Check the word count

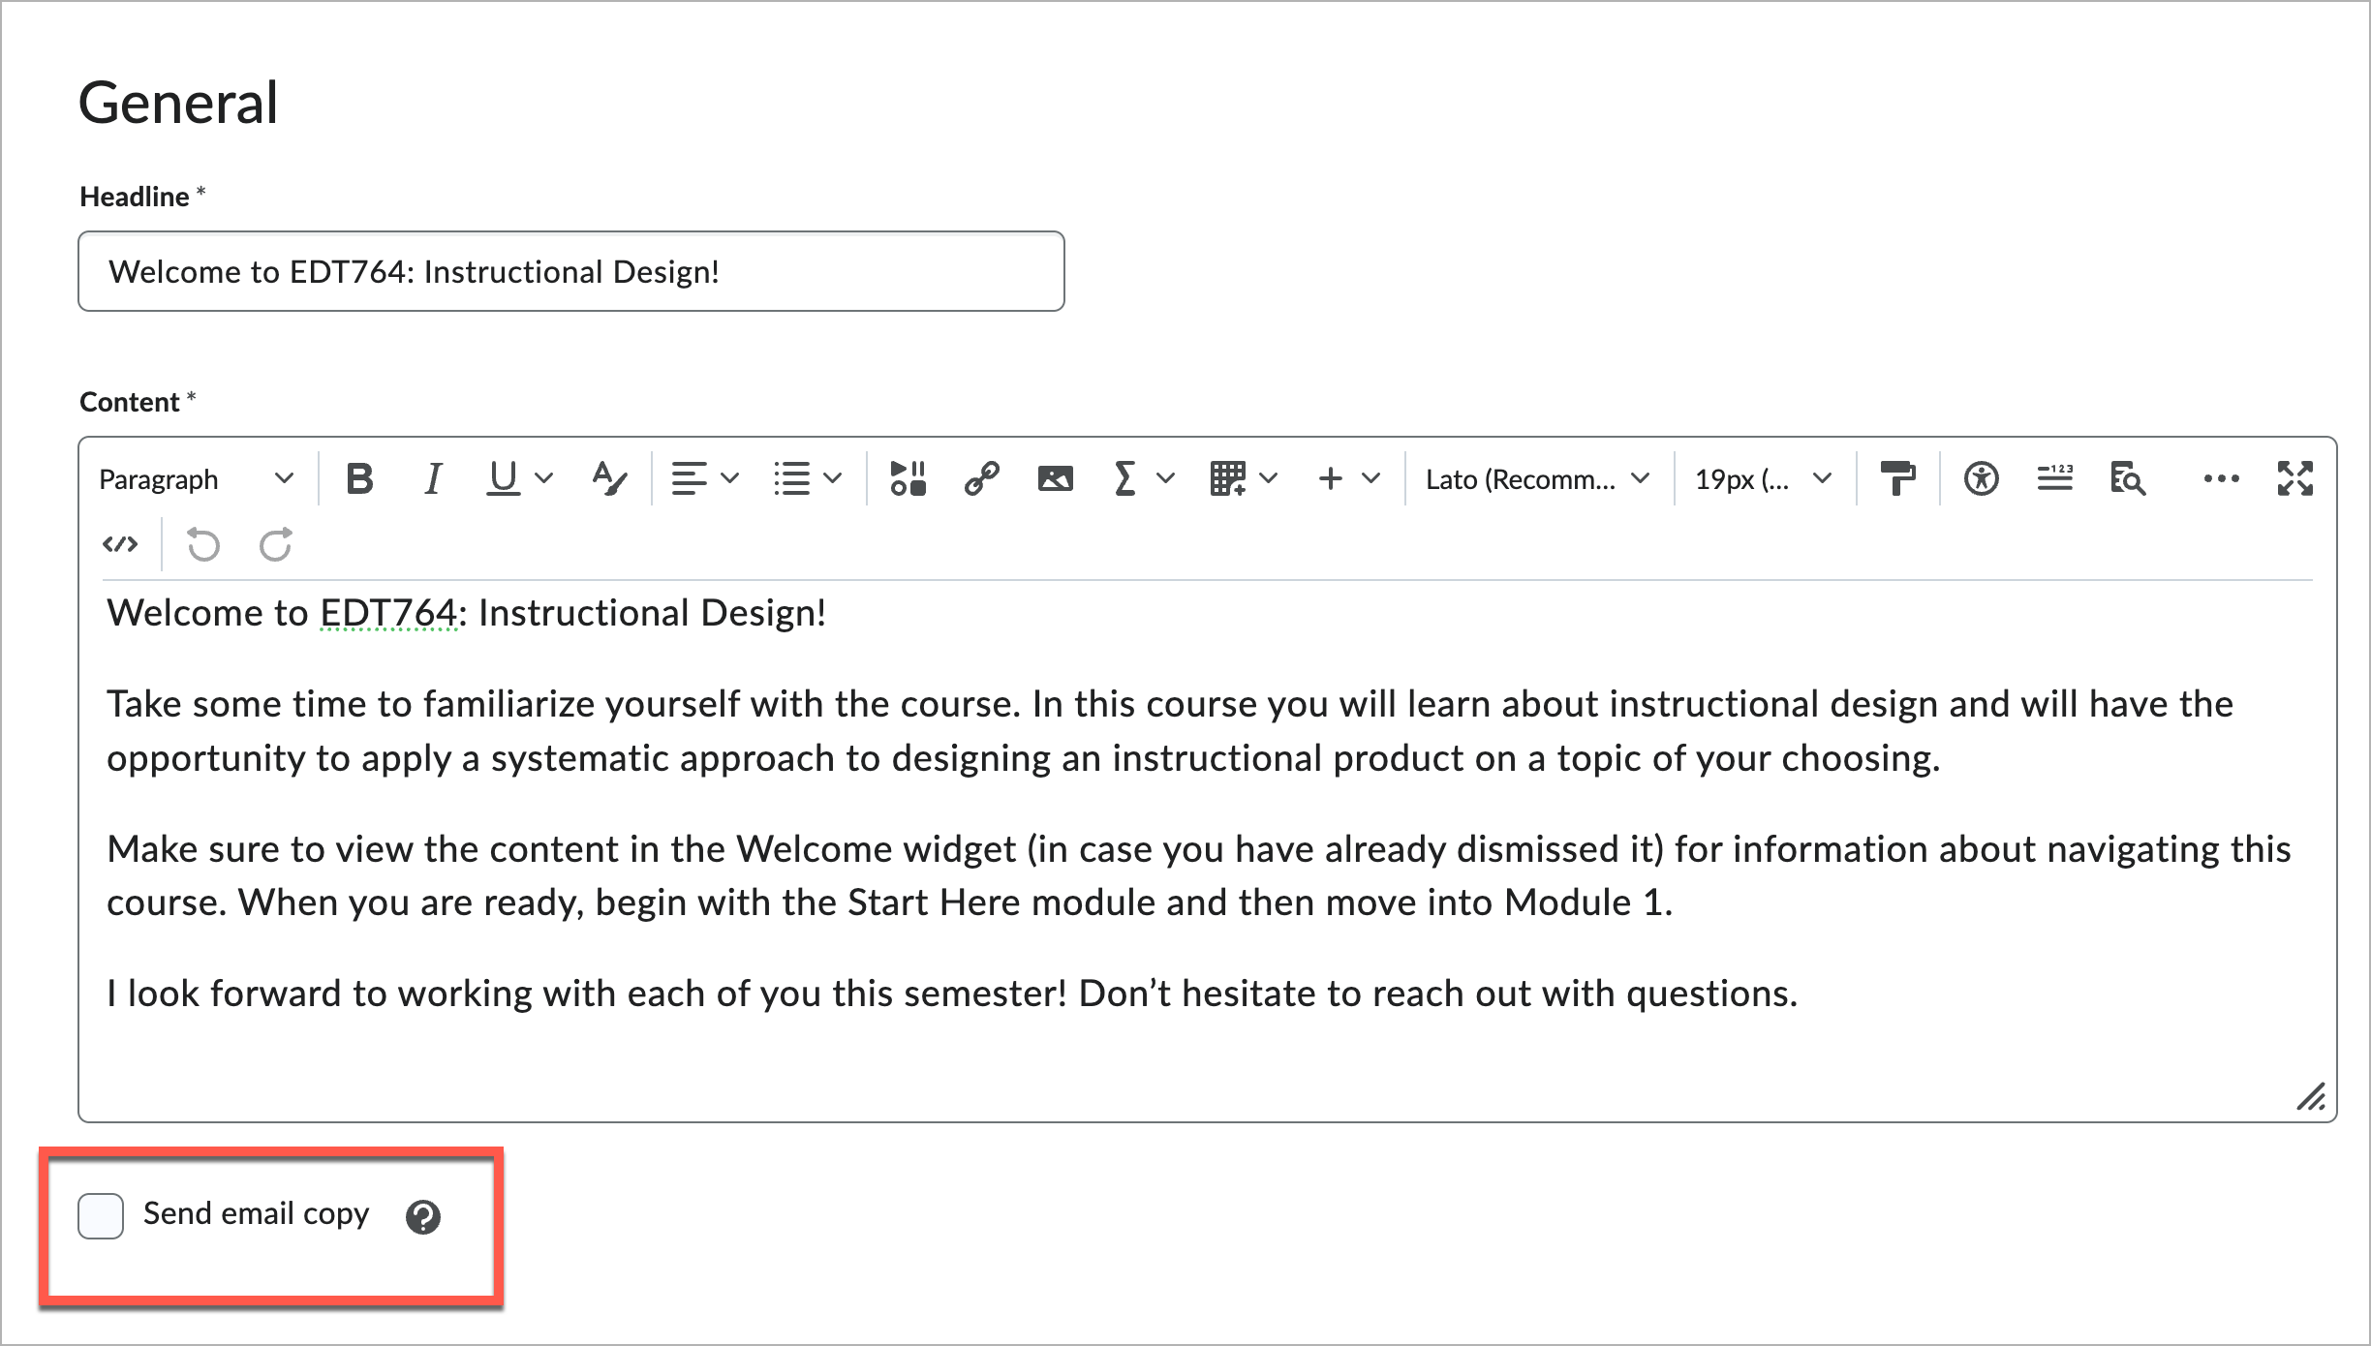click(x=2055, y=477)
